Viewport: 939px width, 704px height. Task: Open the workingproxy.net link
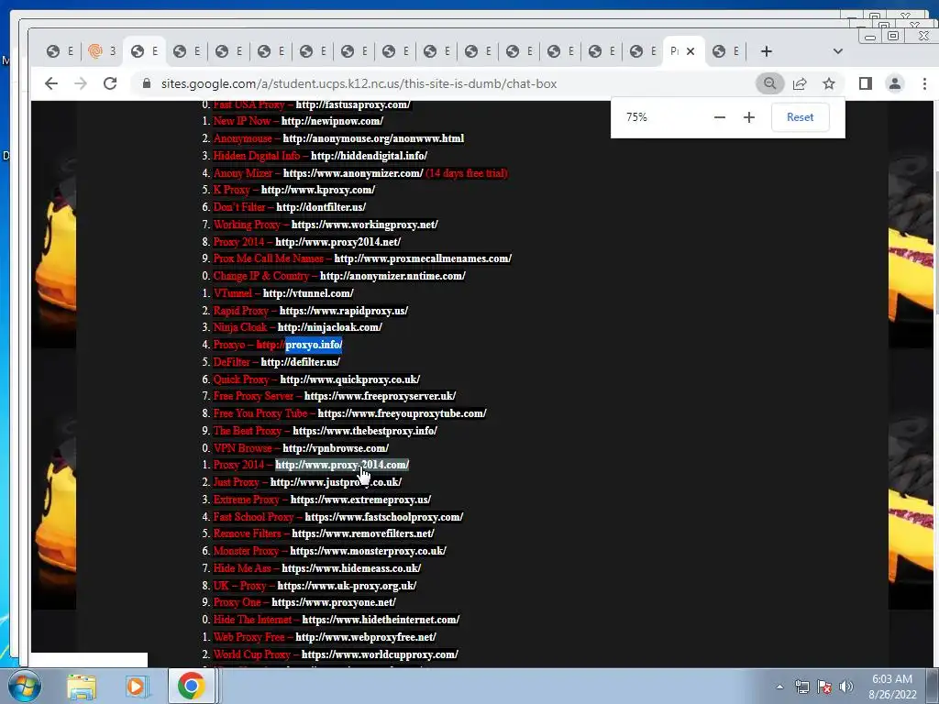(365, 225)
